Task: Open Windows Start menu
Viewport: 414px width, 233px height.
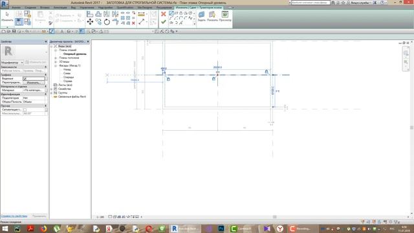Action: click(x=5, y=228)
